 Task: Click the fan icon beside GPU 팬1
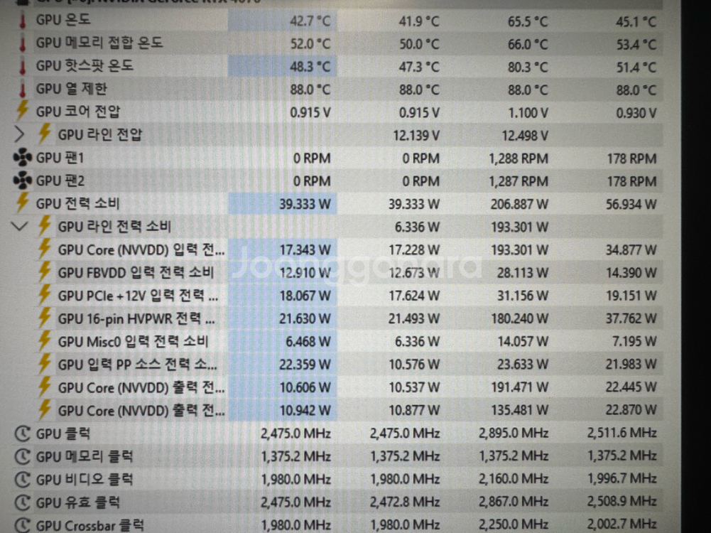pyautogui.click(x=23, y=158)
